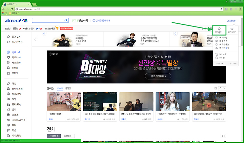
Task: Open the Chrome three-dot menu
Action: tap(241, 9)
